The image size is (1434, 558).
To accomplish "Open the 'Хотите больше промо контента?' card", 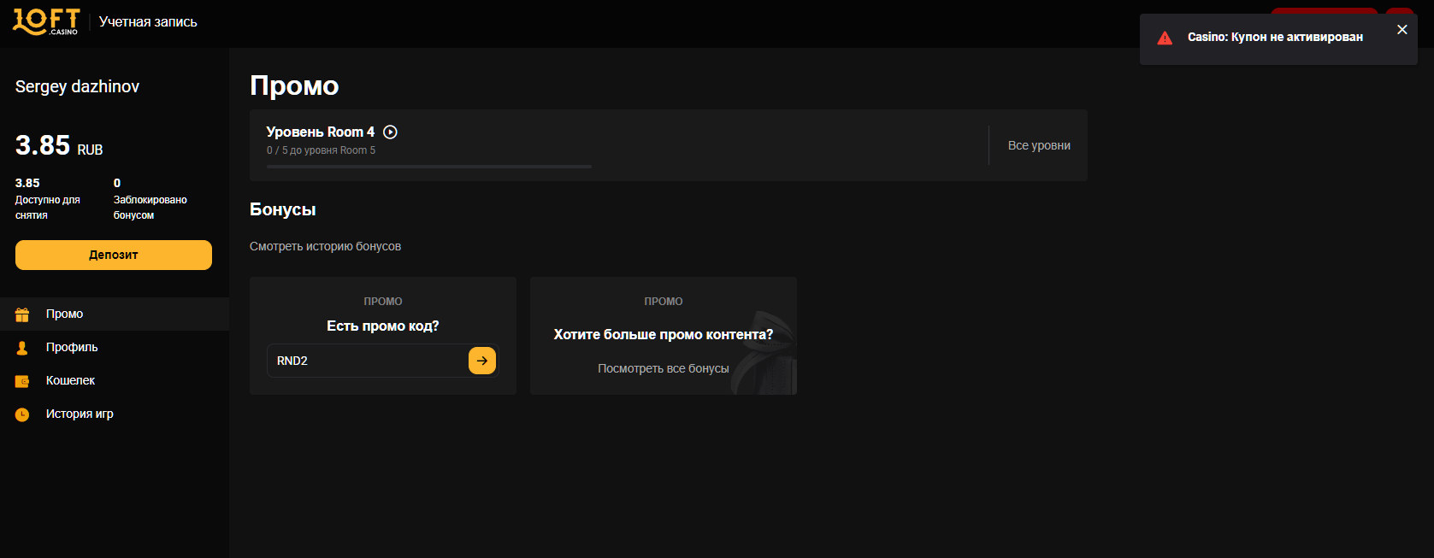I will pyautogui.click(x=663, y=334).
